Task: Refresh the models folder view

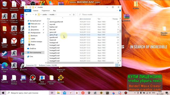Action: tap(74, 15)
